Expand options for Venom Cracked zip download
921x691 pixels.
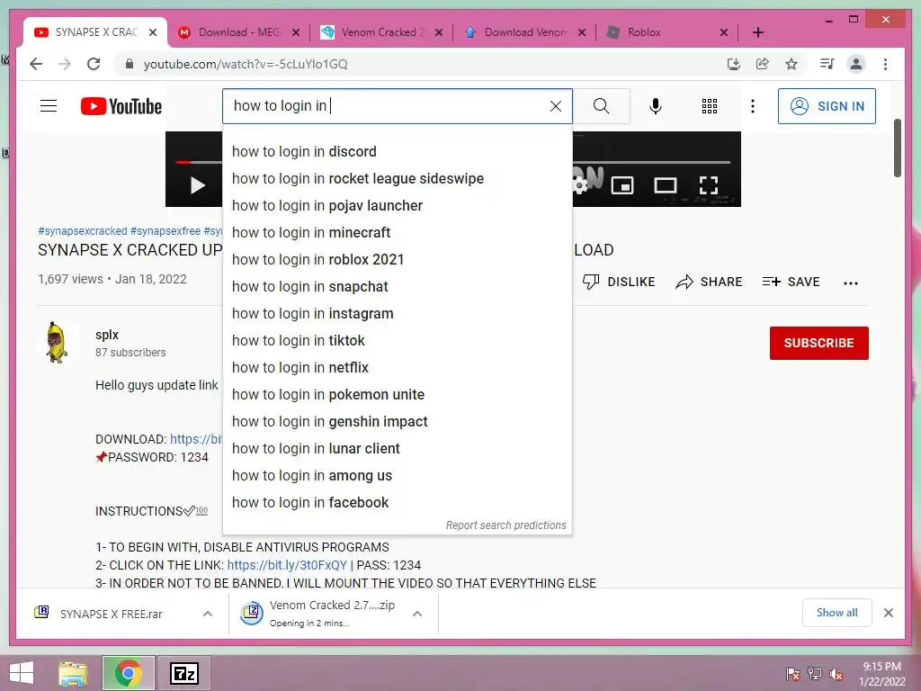pos(417,614)
